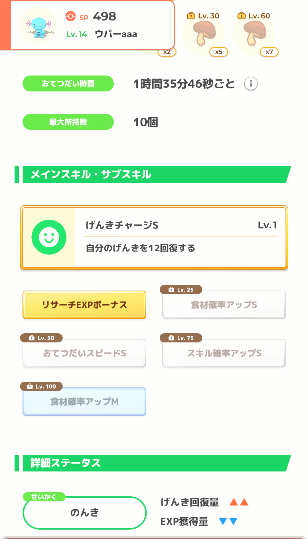
Task: Select the リサーチEXPボーナス sub skill
Action: click(x=84, y=305)
